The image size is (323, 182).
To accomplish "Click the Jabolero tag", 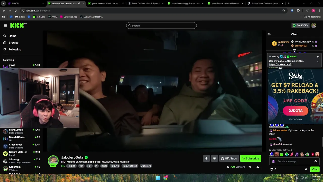I will pos(146,166).
